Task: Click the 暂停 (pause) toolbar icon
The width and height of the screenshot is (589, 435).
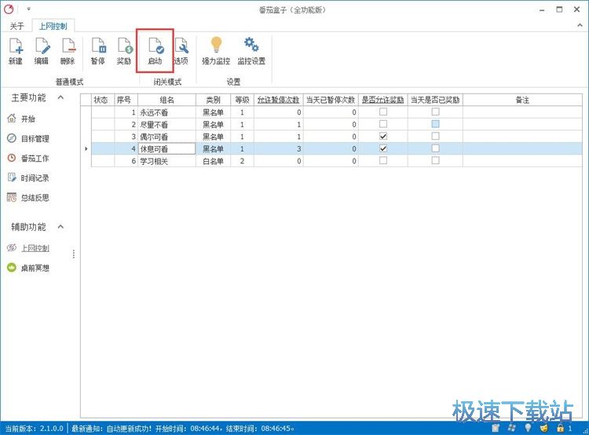Action: pyautogui.click(x=98, y=46)
